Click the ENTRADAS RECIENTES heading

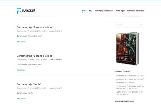(122, 71)
